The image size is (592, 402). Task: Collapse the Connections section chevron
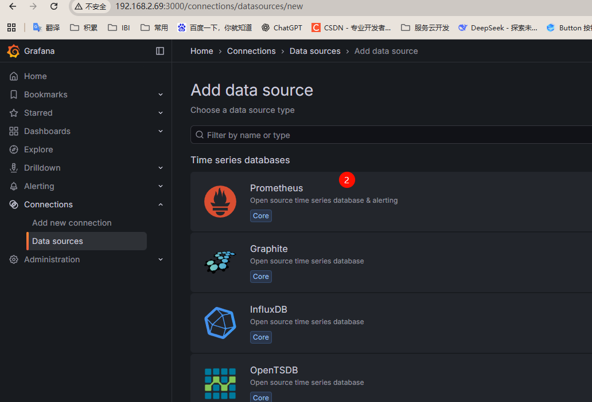[161, 204]
